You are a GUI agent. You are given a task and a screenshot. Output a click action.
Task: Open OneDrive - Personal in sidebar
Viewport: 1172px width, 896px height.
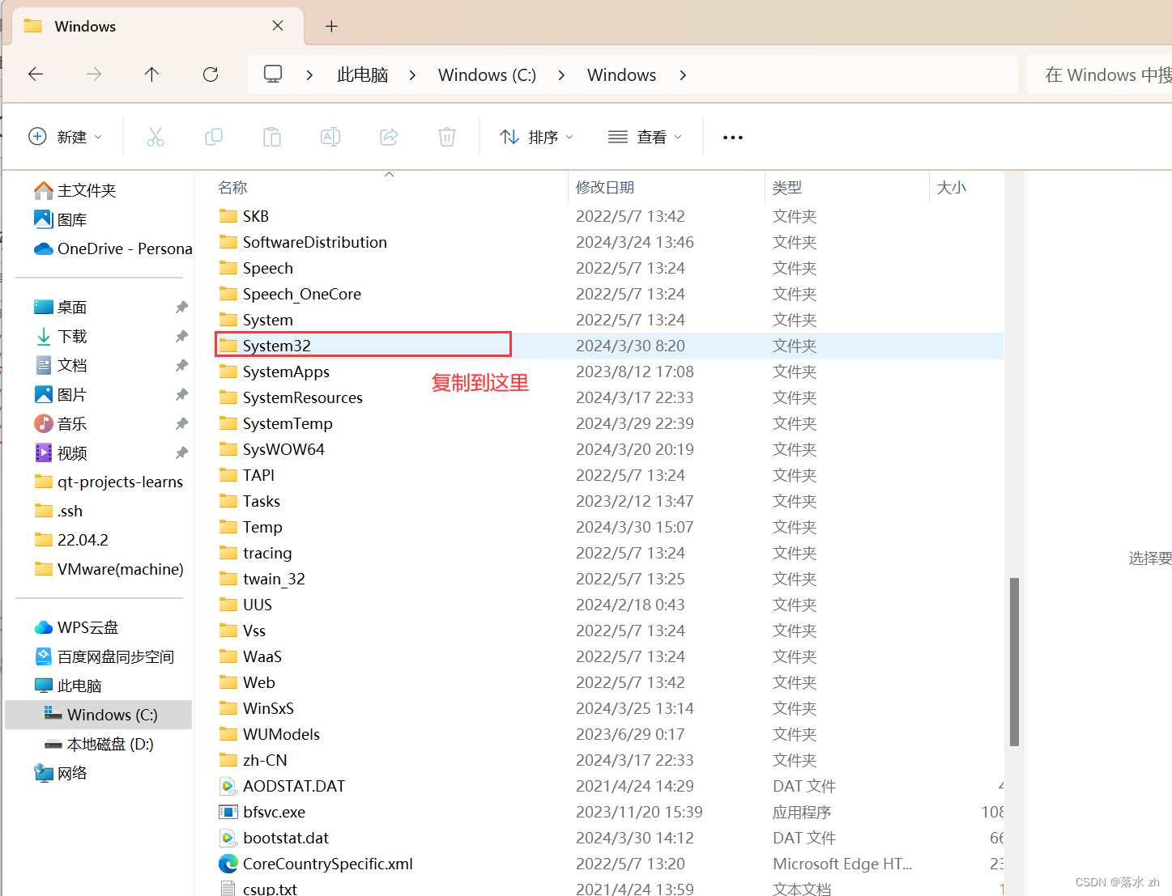(113, 248)
